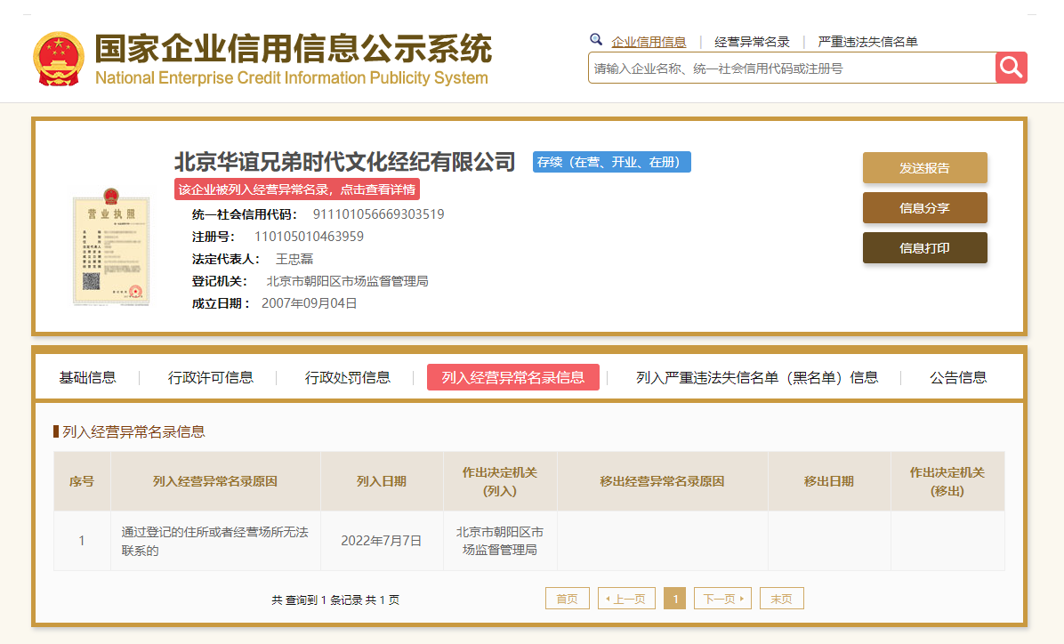This screenshot has height=644, width=1064.
Task: Click the red search magnifier button
Action: tap(1012, 68)
